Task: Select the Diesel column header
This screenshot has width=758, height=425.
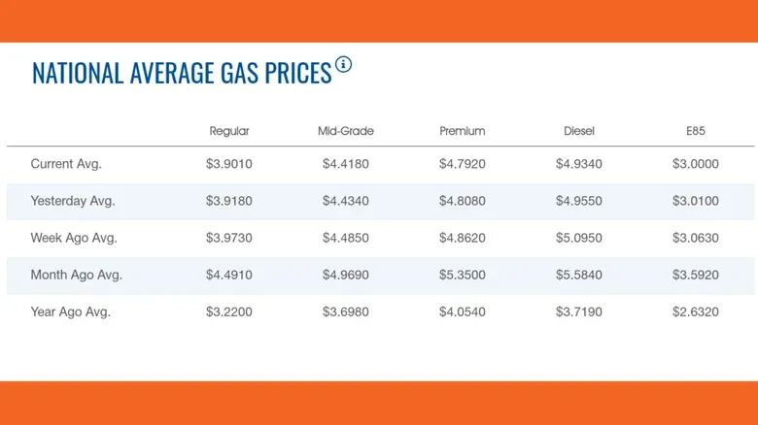Action: point(578,131)
